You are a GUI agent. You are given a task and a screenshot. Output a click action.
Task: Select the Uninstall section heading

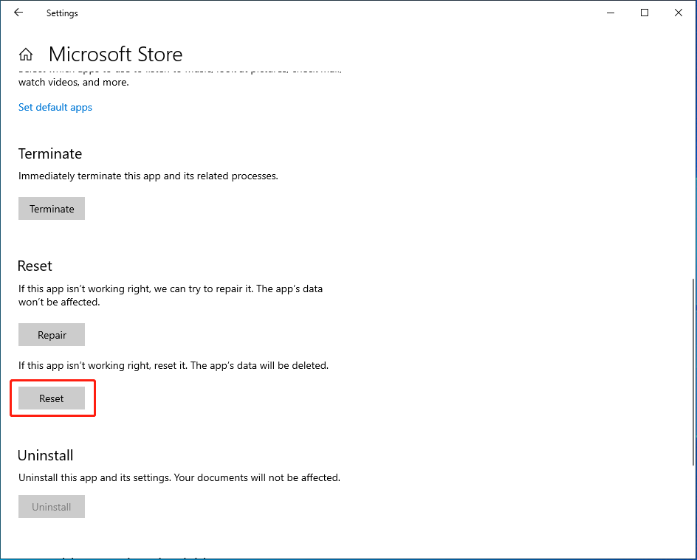(46, 455)
